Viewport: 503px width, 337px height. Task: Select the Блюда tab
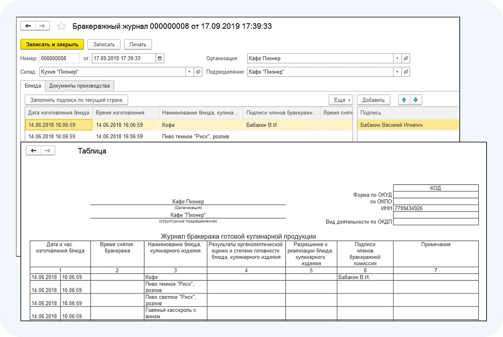tap(33, 86)
